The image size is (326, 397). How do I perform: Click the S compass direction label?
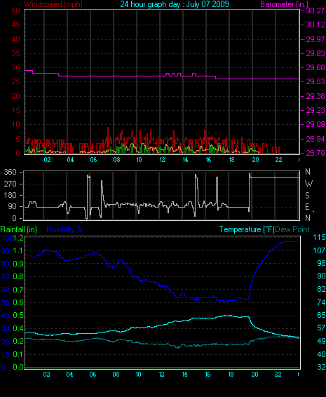click(307, 196)
